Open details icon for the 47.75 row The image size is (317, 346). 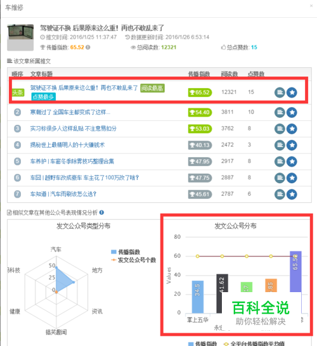(x=280, y=178)
